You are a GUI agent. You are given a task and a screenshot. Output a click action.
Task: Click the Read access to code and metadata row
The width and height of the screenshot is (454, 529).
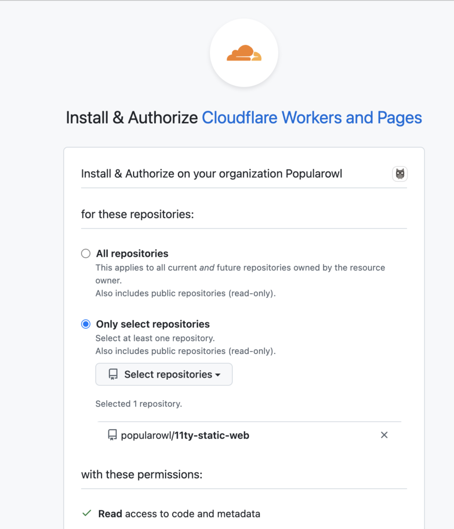point(178,514)
